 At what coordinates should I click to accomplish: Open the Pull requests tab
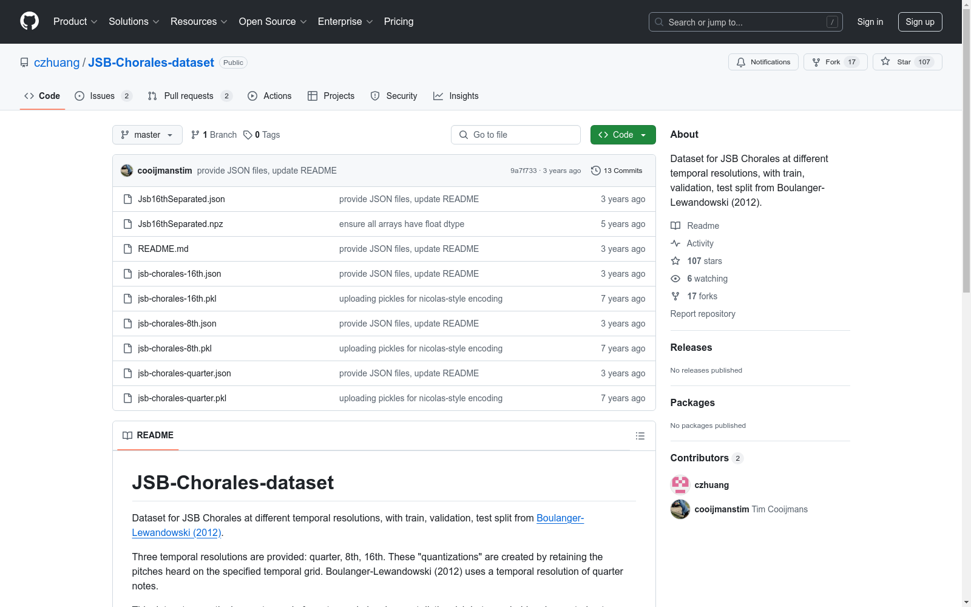[x=190, y=96]
